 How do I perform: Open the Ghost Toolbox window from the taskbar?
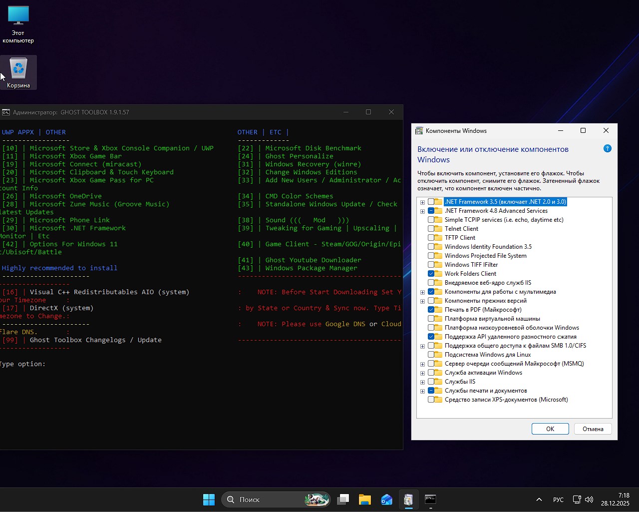[x=408, y=499]
